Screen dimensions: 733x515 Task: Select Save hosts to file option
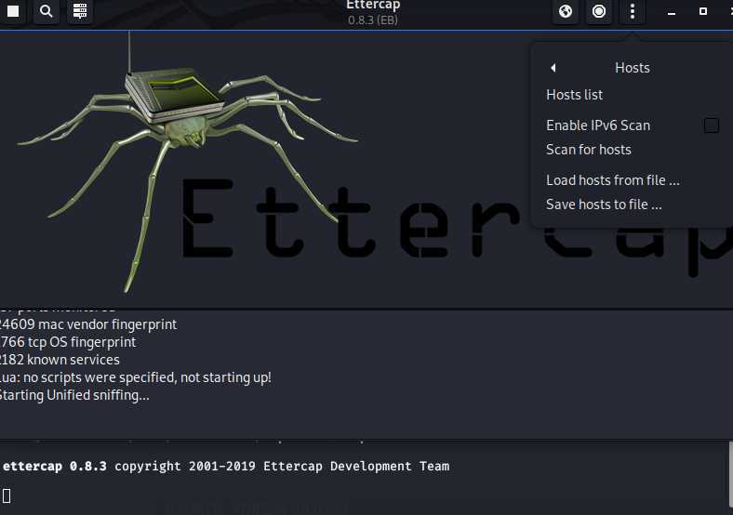click(x=604, y=205)
